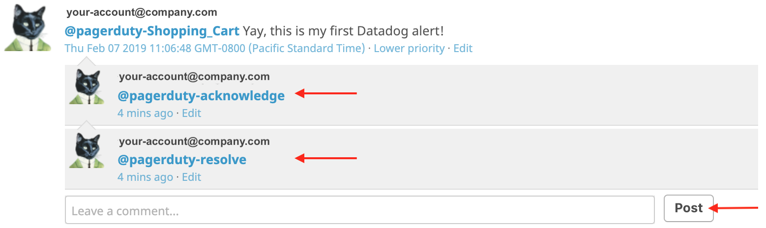
Task: Open the @pagerduty-Shopping_Cart mention link
Action: click(x=152, y=31)
